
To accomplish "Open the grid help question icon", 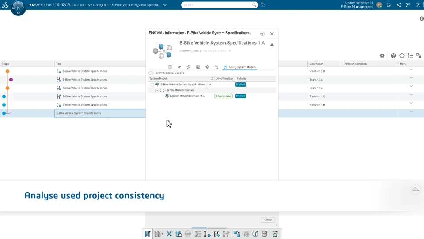I will click(394, 56).
